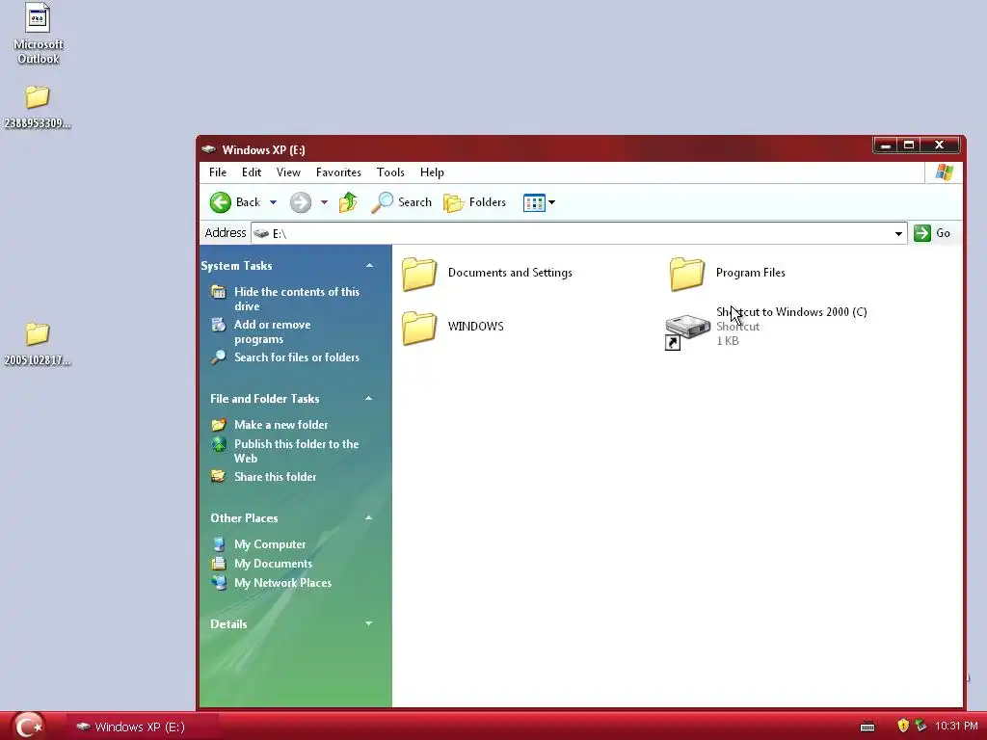Open the Edit menu

pos(252,172)
